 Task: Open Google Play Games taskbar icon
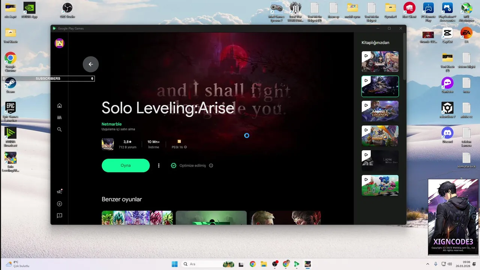coord(297,264)
